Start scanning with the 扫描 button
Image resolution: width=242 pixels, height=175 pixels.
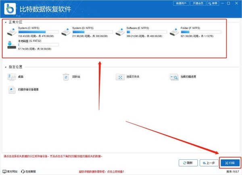click(x=230, y=163)
